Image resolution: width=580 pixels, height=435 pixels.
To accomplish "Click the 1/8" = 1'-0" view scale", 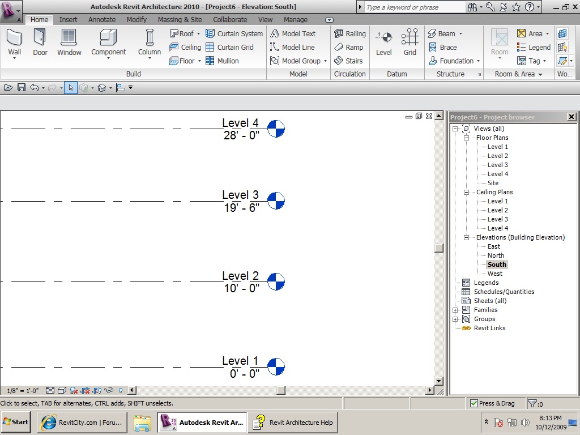I will pos(23,391).
